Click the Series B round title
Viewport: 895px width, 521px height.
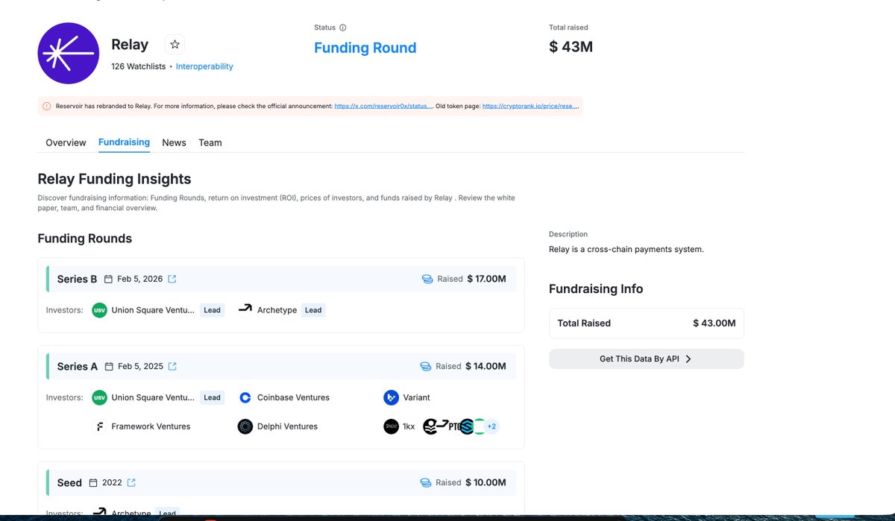point(77,280)
